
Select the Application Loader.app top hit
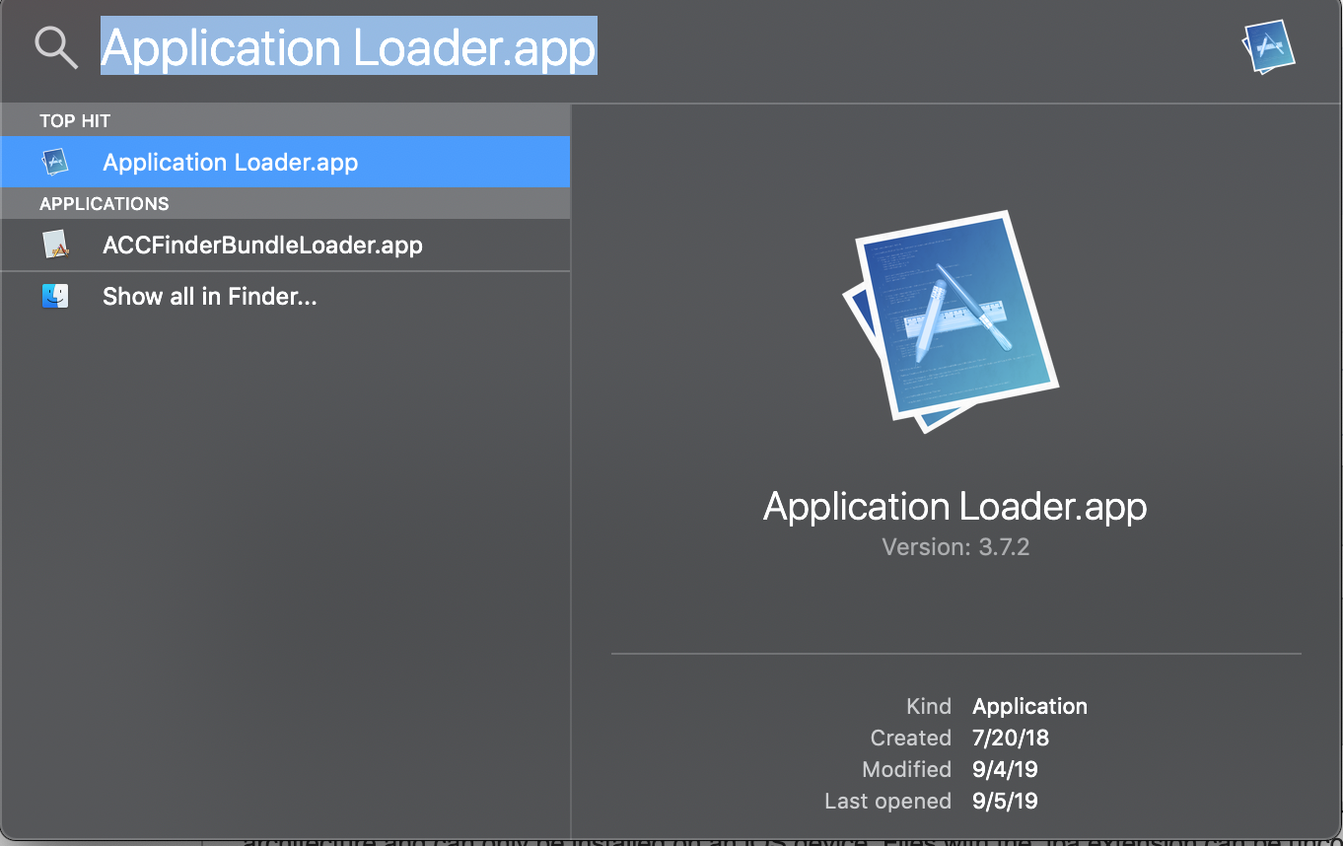285,162
